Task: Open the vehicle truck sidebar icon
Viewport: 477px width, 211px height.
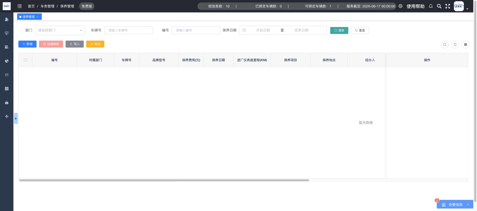Action: pyautogui.click(x=7, y=47)
